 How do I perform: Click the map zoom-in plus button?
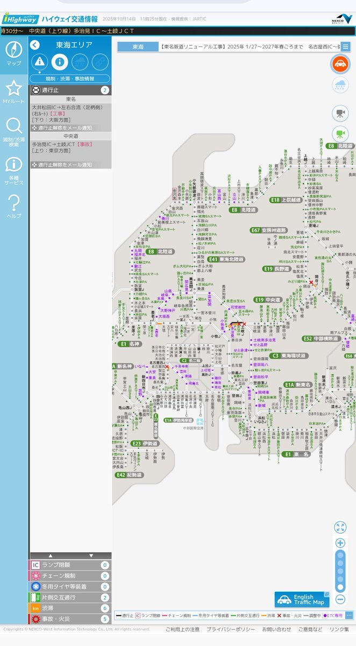pos(340,543)
